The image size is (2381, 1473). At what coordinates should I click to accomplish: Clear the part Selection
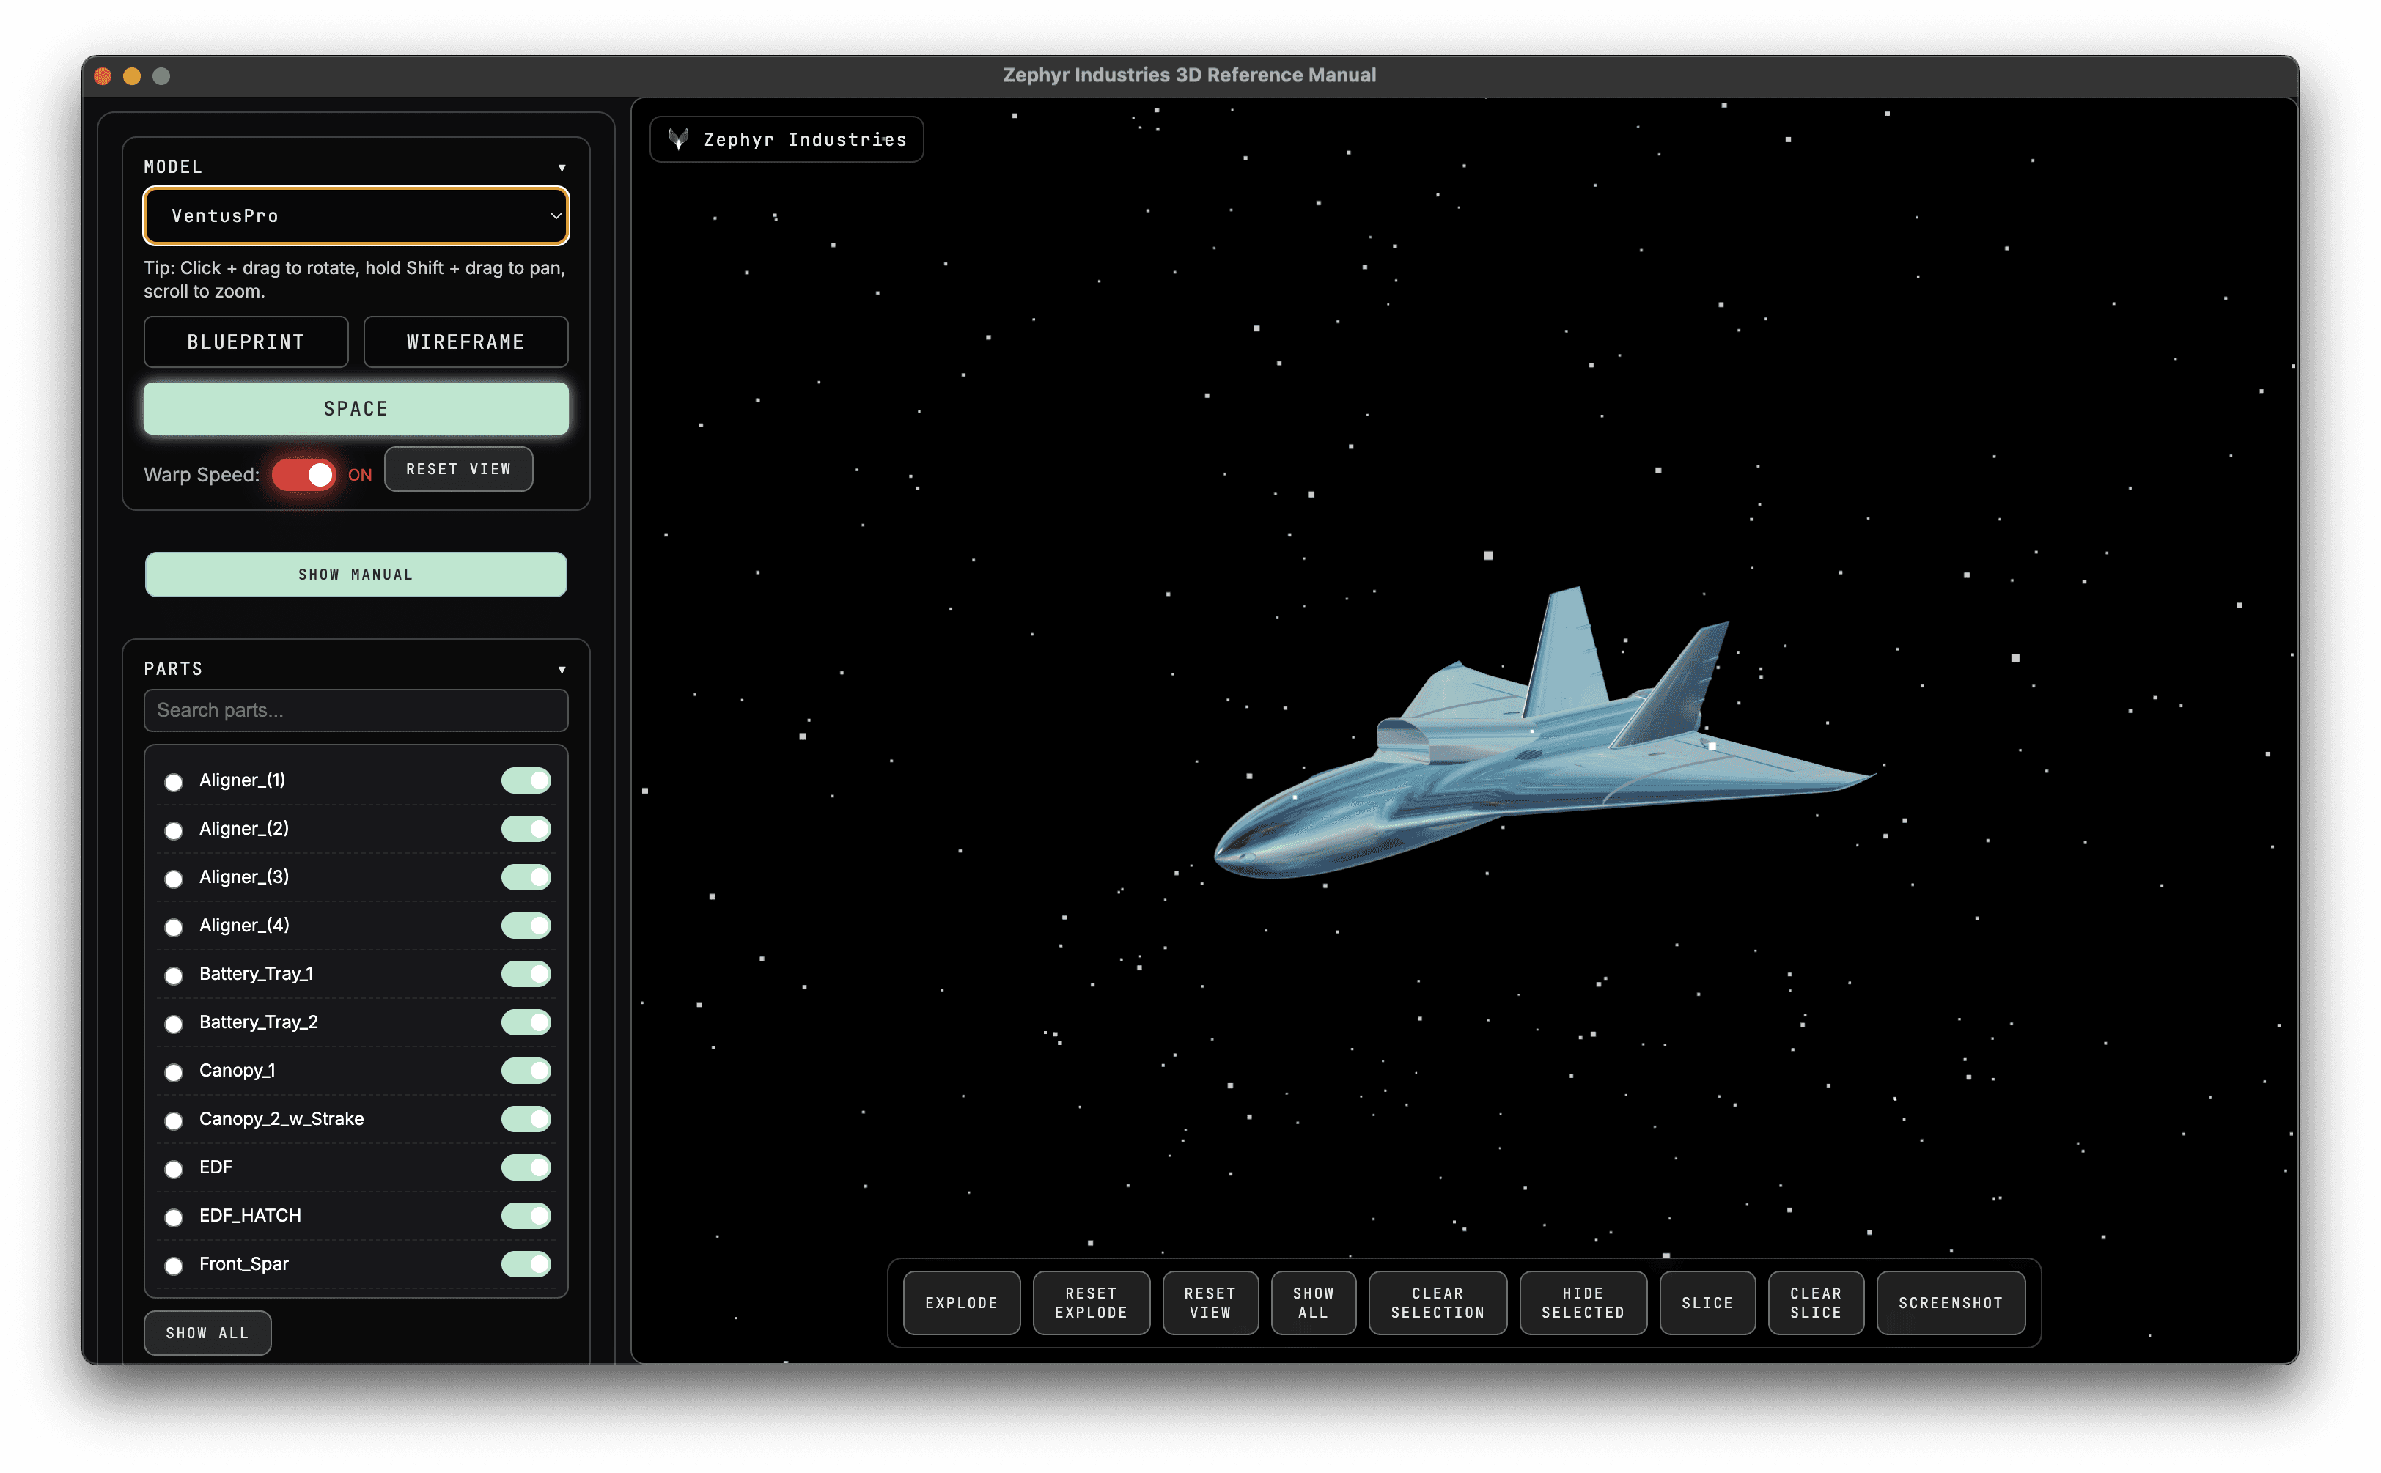click(x=1437, y=1302)
